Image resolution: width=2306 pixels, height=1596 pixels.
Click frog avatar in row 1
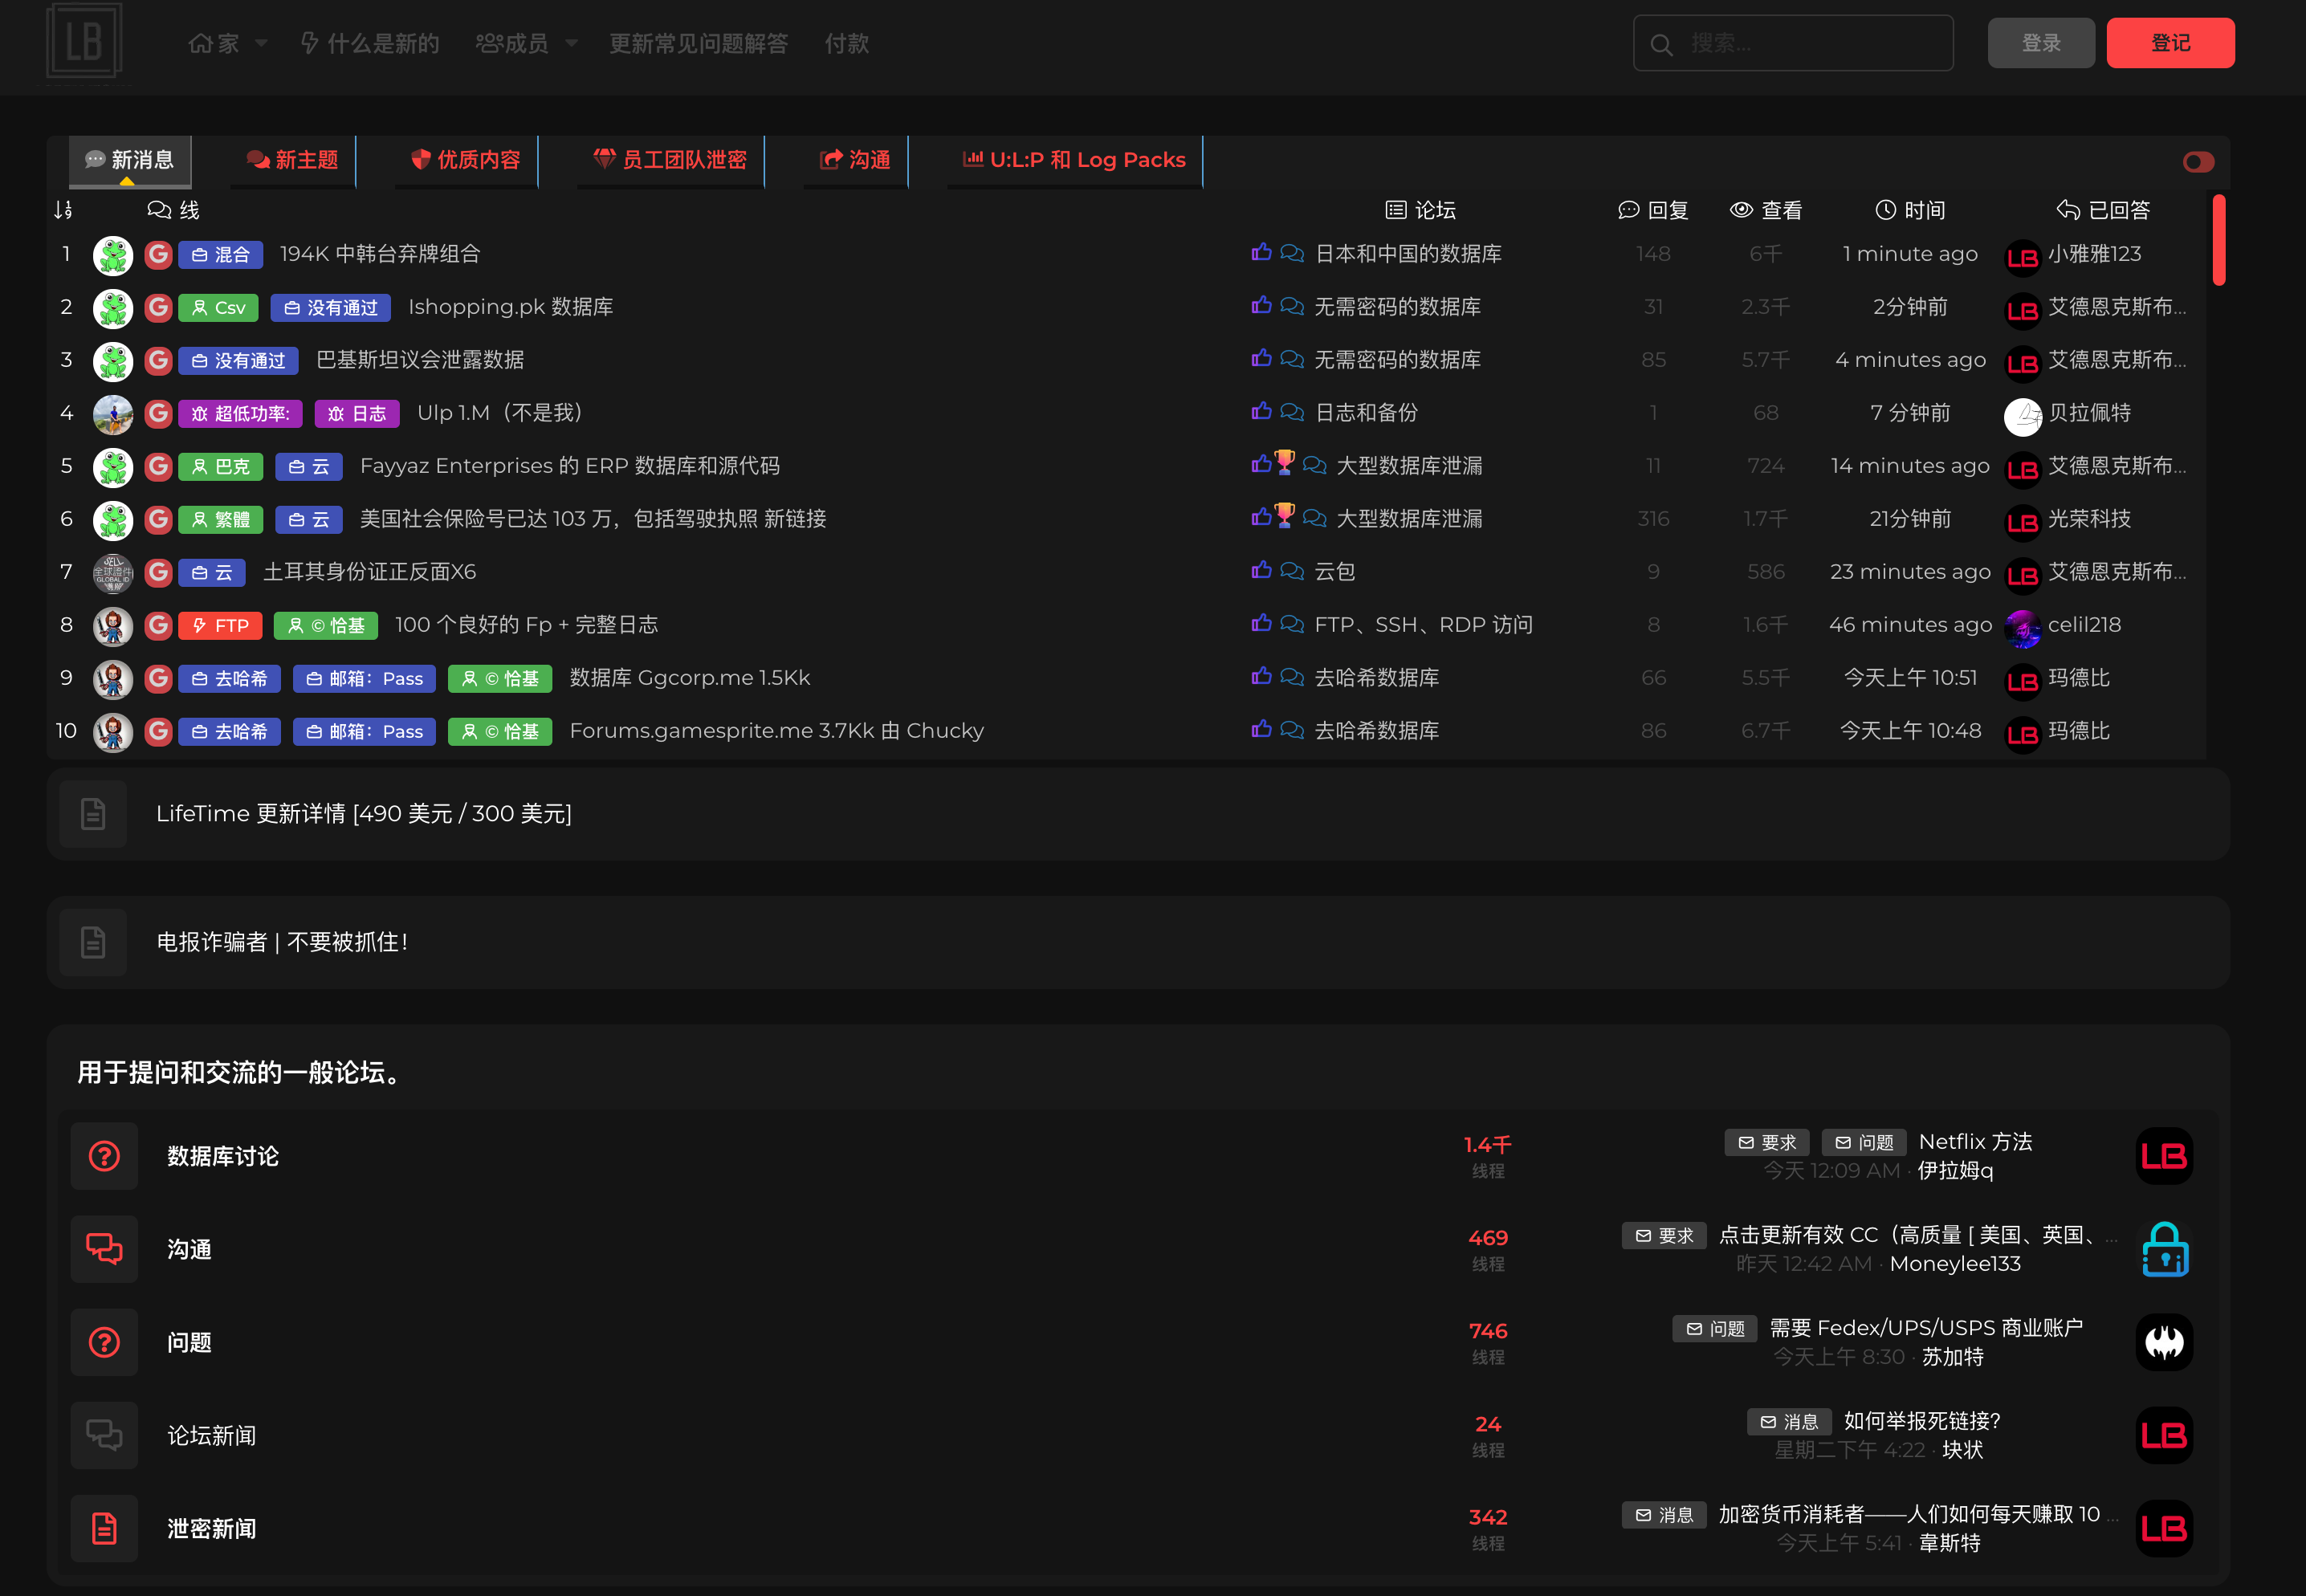[113, 255]
